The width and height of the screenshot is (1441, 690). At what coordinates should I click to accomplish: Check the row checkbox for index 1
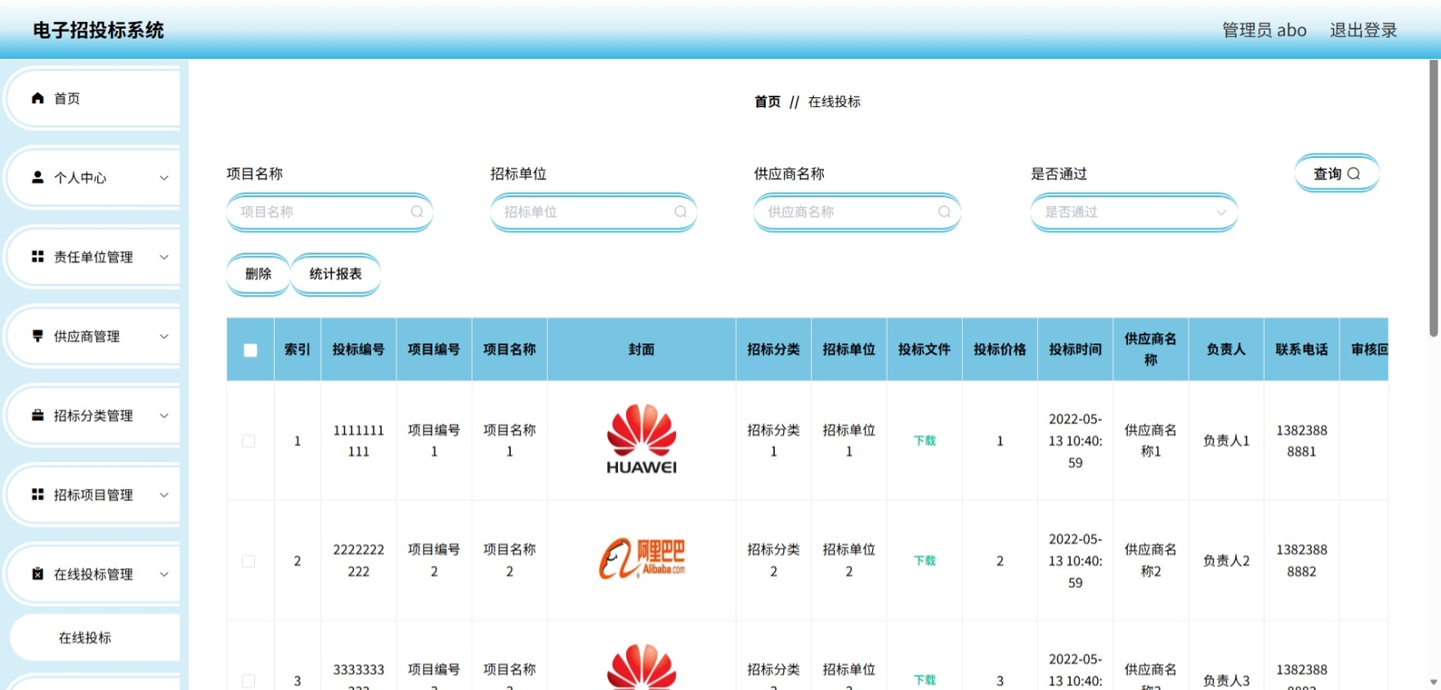(248, 441)
